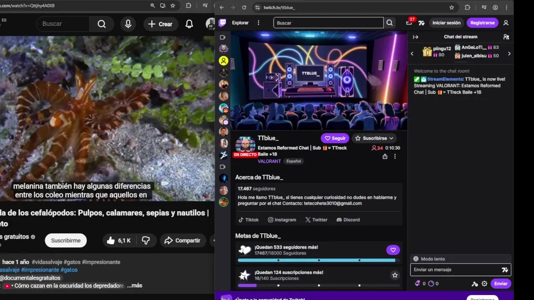Toggle star on the subscriptions goal
This screenshot has width=534, height=300.
tap(395, 275)
